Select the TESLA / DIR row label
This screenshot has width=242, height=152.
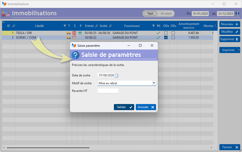pyautogui.click(x=24, y=33)
